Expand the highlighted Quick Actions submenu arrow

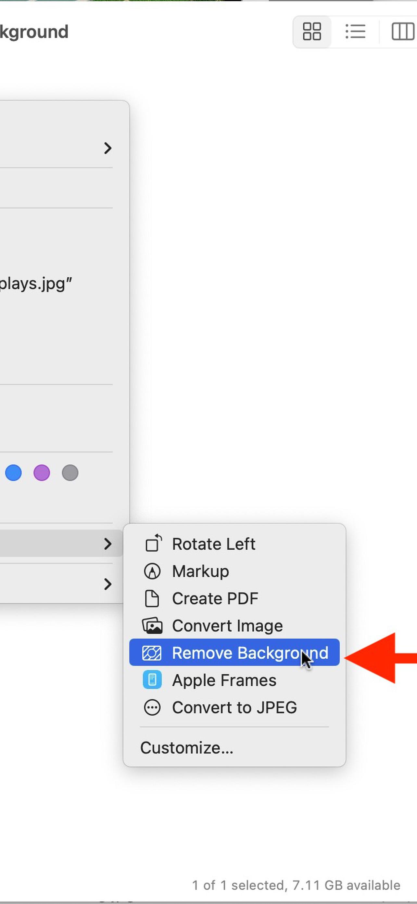pos(108,544)
